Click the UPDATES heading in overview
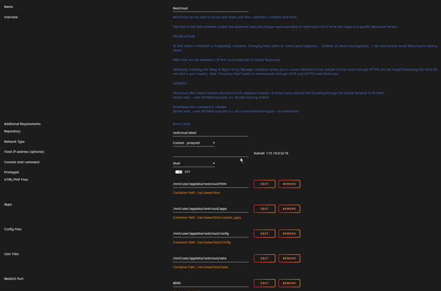The width and height of the screenshot is (441, 291). 179,83
